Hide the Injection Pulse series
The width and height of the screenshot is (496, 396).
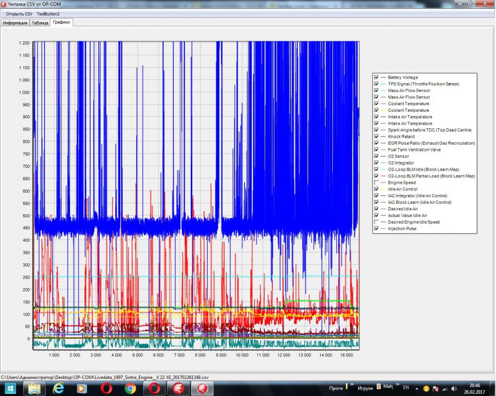(x=376, y=229)
